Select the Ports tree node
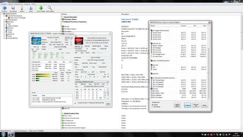The image size is (243, 137). coord(10,36)
